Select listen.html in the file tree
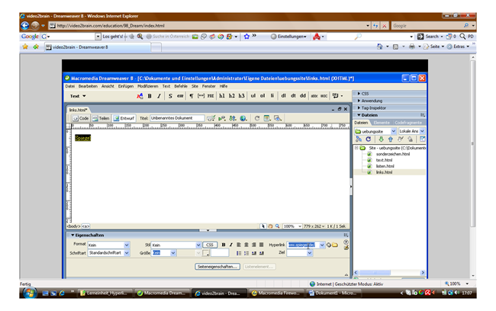 click(385, 166)
